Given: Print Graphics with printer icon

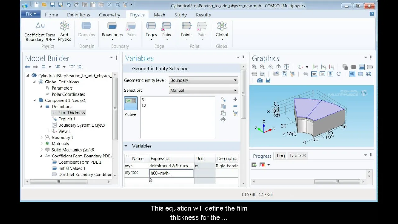Looking at the screenshot, I should click(x=268, y=81).
